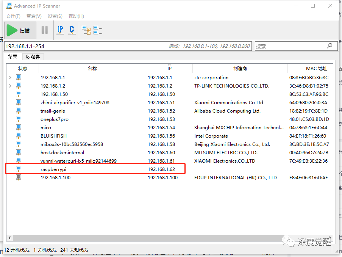Select the device icon for 192.168.1.2

(19, 86)
